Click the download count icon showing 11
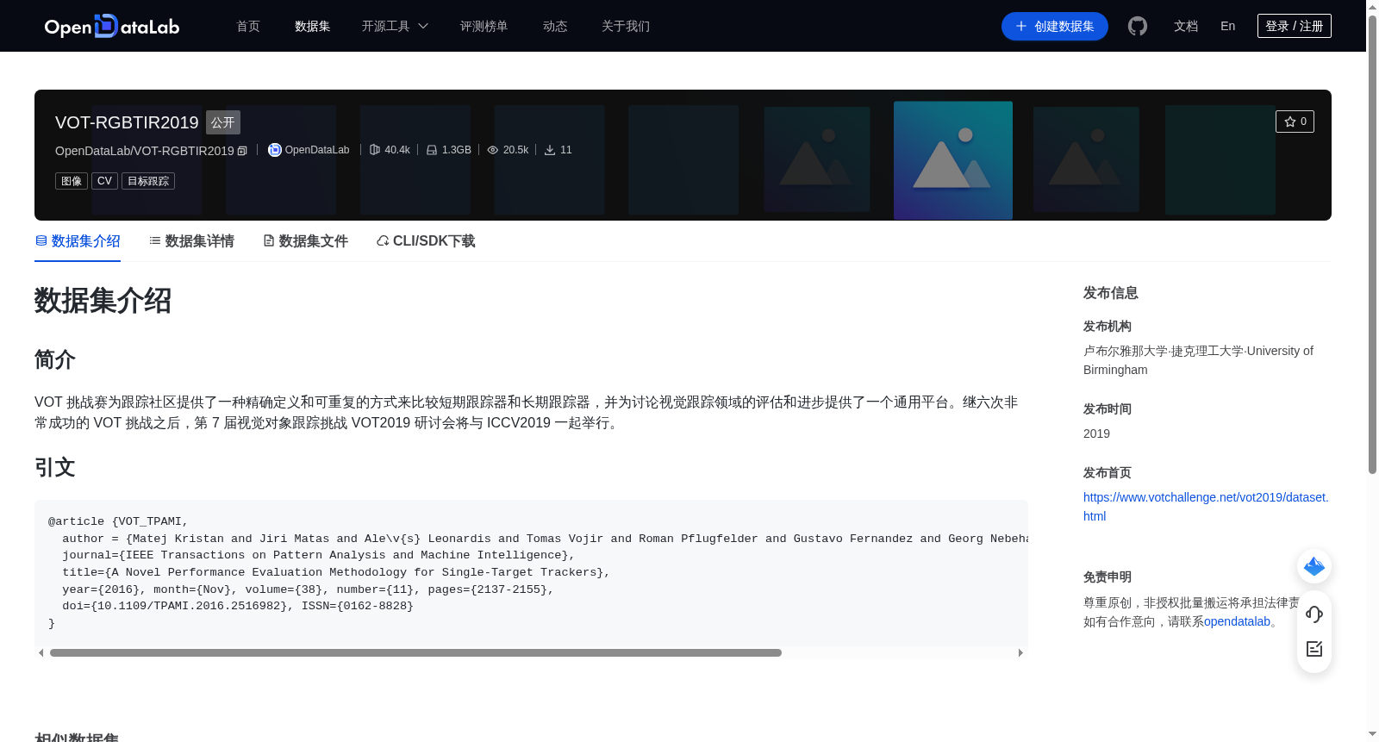This screenshot has width=1379, height=742. 550,150
